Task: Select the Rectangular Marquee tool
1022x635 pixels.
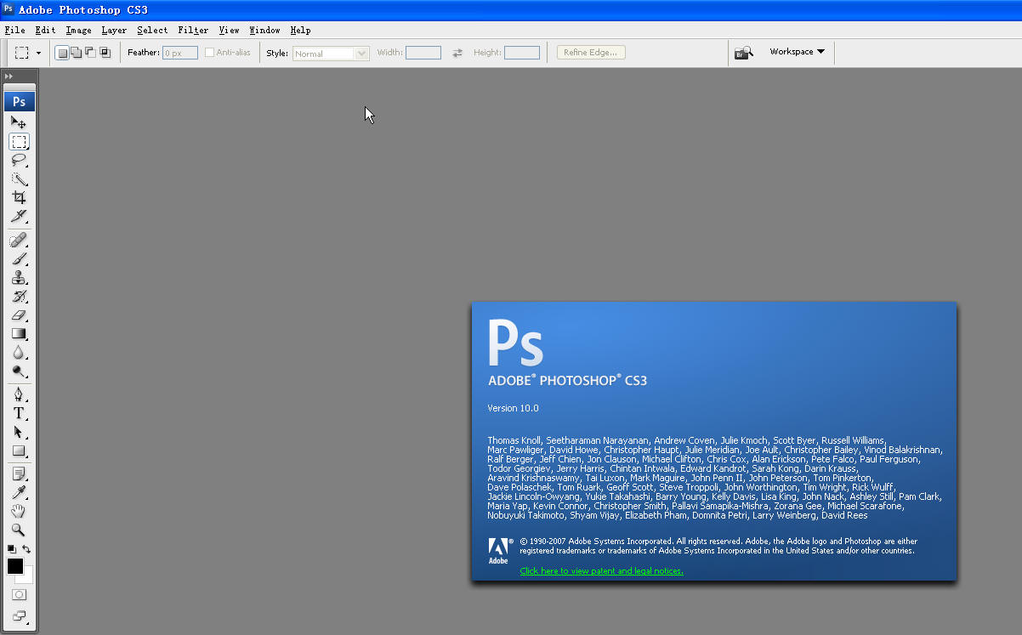Action: coord(19,141)
